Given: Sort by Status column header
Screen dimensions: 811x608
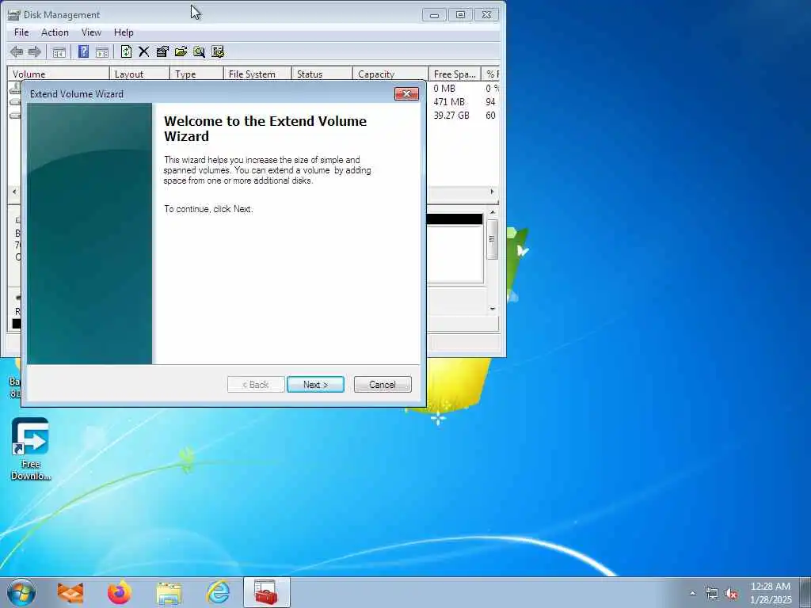Looking at the screenshot, I should (x=322, y=74).
